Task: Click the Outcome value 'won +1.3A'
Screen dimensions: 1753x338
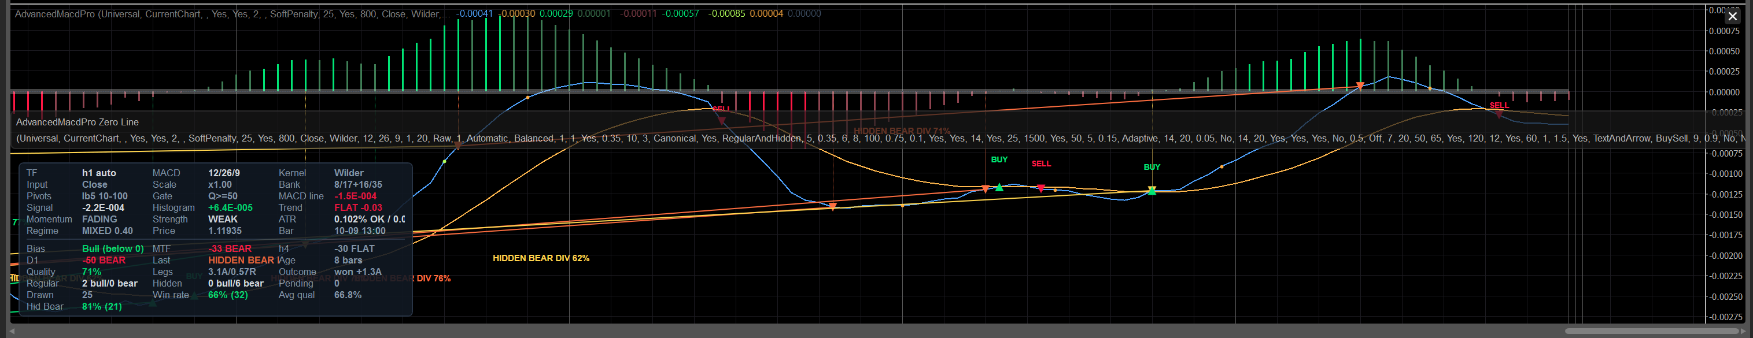Action: (358, 272)
